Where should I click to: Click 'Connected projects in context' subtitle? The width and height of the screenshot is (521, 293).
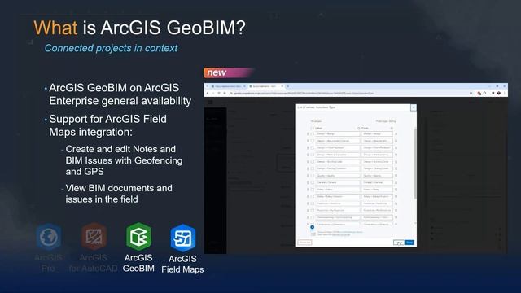click(x=111, y=48)
